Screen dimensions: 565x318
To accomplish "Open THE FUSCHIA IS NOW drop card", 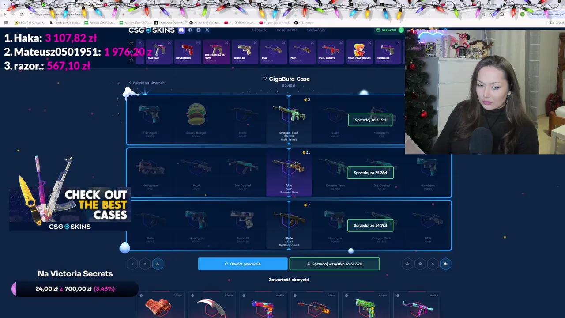I will pos(216,52).
